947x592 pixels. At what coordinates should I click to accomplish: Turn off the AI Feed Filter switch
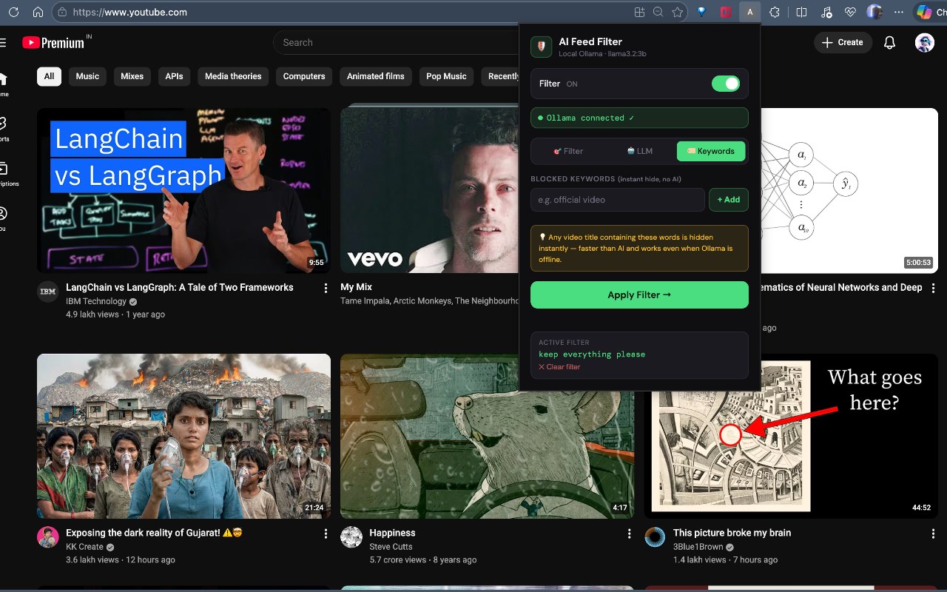pos(726,84)
